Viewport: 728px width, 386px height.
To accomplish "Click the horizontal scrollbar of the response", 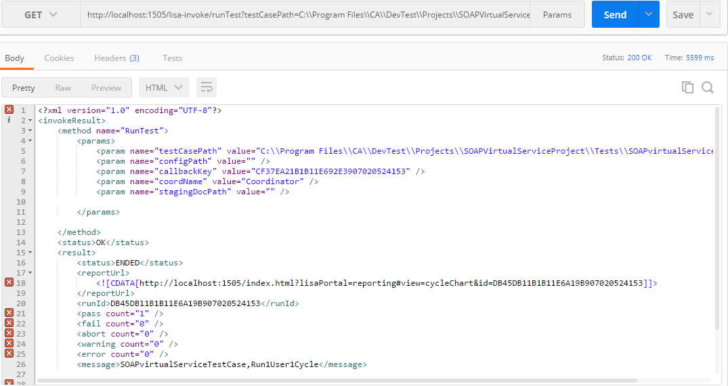I will coord(337,381).
